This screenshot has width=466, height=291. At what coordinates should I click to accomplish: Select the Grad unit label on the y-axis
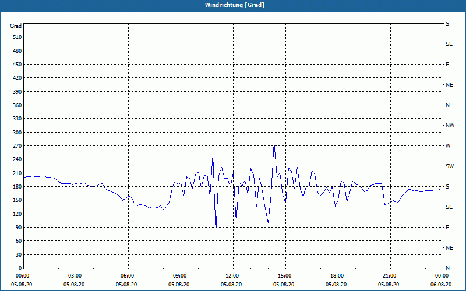coord(16,26)
